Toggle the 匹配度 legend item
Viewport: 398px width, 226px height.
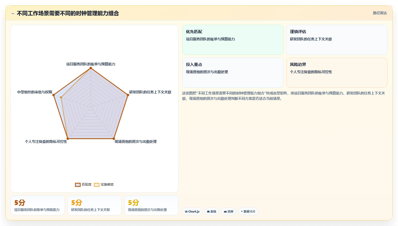point(83,185)
